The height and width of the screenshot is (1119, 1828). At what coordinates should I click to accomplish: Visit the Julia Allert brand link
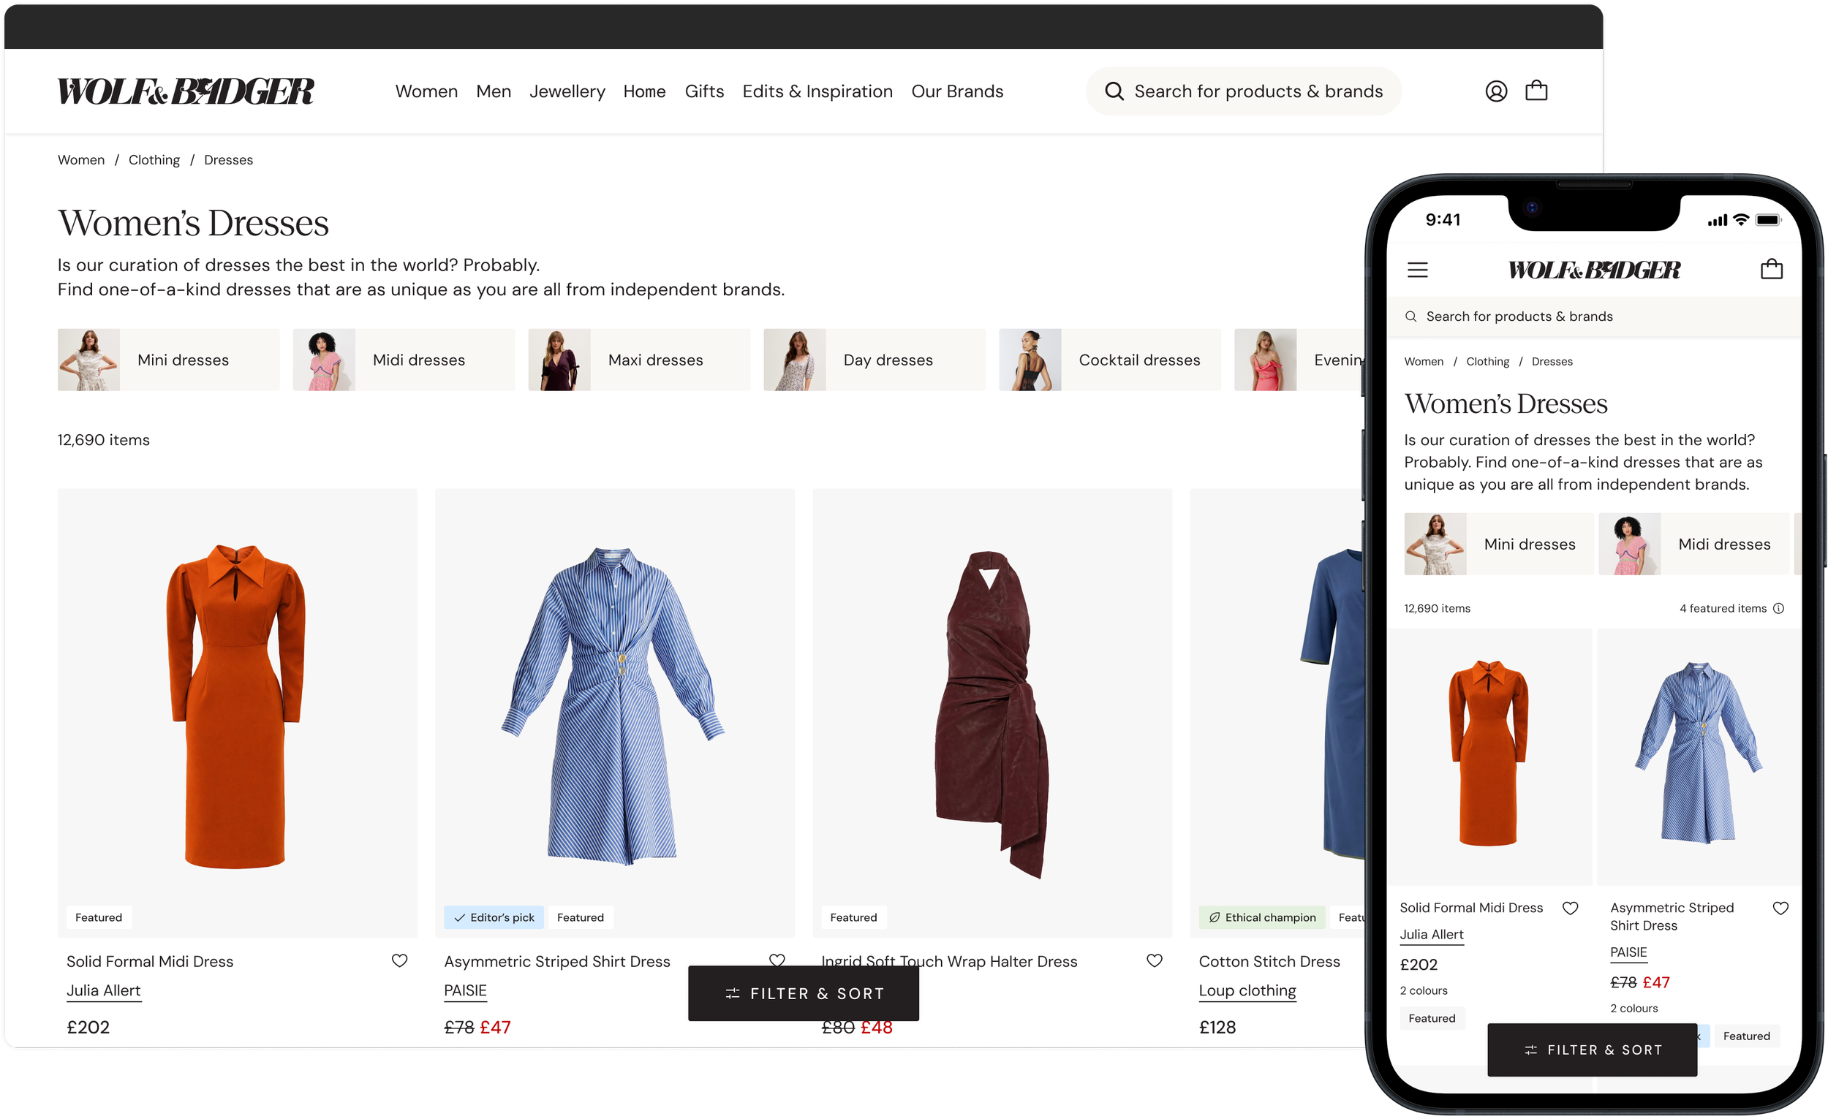coord(103,990)
